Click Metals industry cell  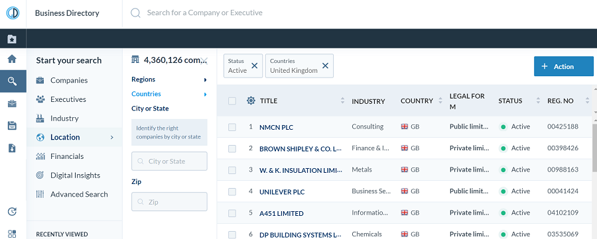[x=362, y=169]
